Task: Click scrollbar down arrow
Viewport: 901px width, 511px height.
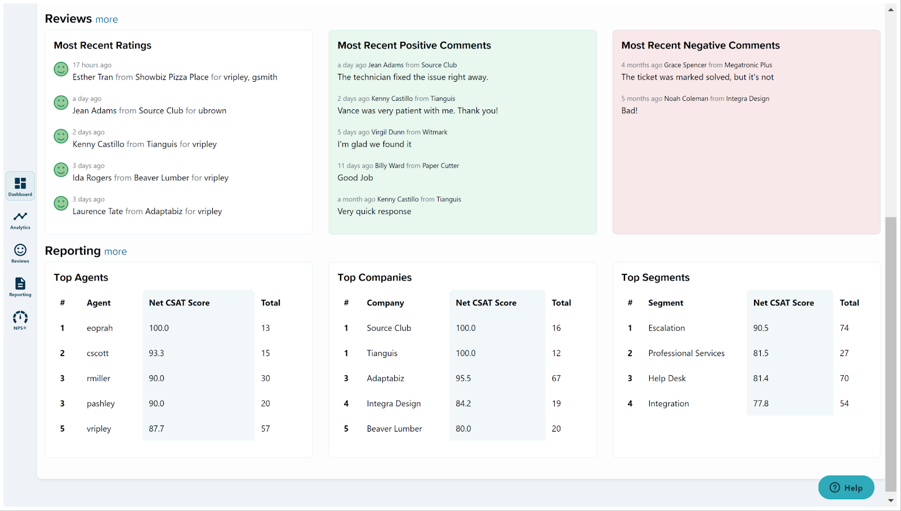Action: click(x=891, y=500)
